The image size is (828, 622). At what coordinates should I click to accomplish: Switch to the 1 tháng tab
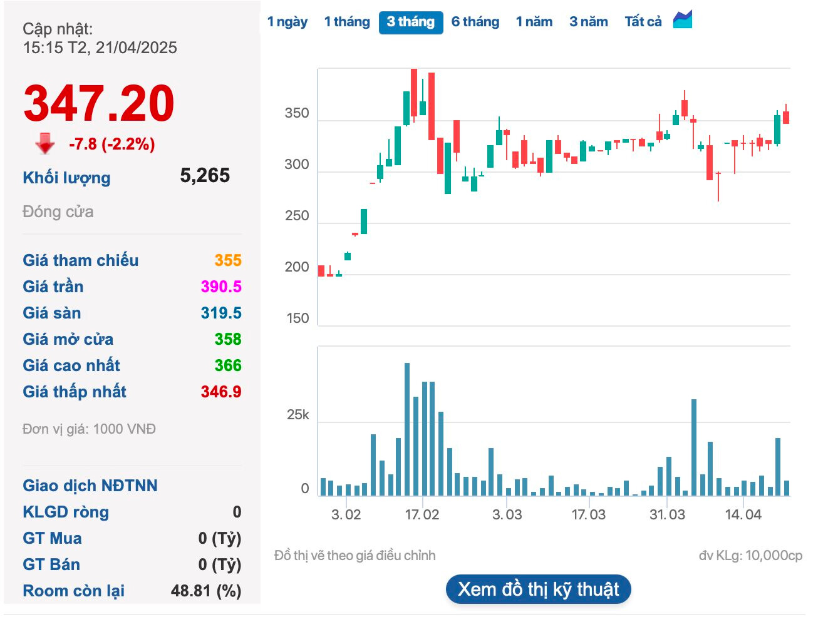347,22
